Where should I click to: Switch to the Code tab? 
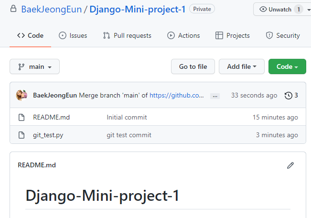[31, 35]
